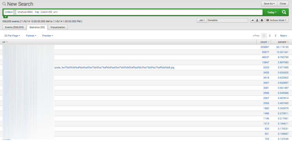The image size is (292, 141).
Task: Run the search with magnifier button
Action: pyautogui.click(x=284, y=12)
